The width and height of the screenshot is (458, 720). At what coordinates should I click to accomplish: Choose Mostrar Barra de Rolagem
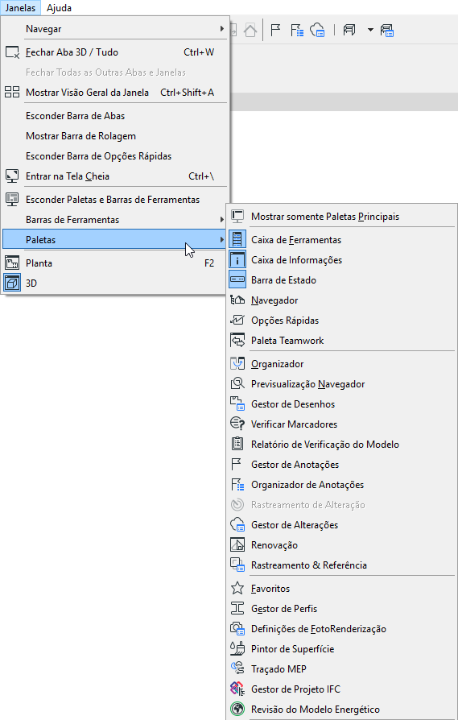tap(115, 136)
